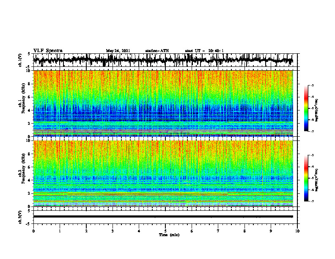
Task: Select the ch.2 colorbar log(PSD) unit label
Action: (317, 180)
